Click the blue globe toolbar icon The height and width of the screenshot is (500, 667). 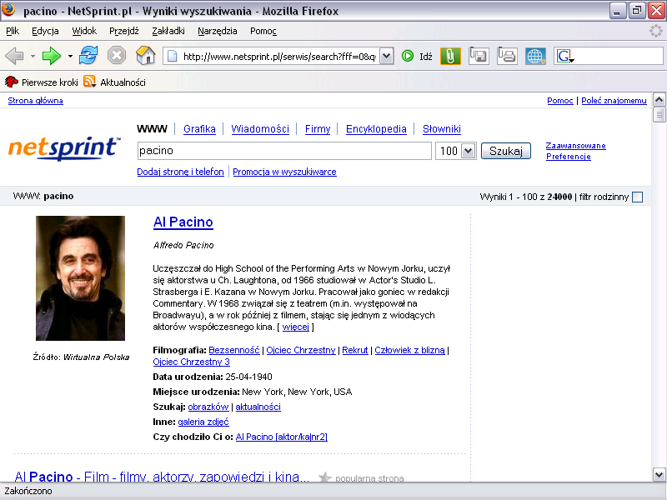tap(535, 56)
